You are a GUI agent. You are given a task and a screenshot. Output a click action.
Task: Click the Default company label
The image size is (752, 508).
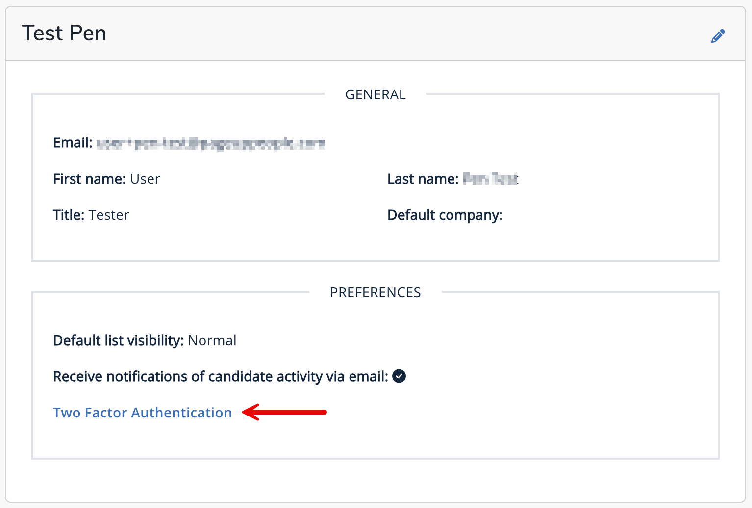445,215
